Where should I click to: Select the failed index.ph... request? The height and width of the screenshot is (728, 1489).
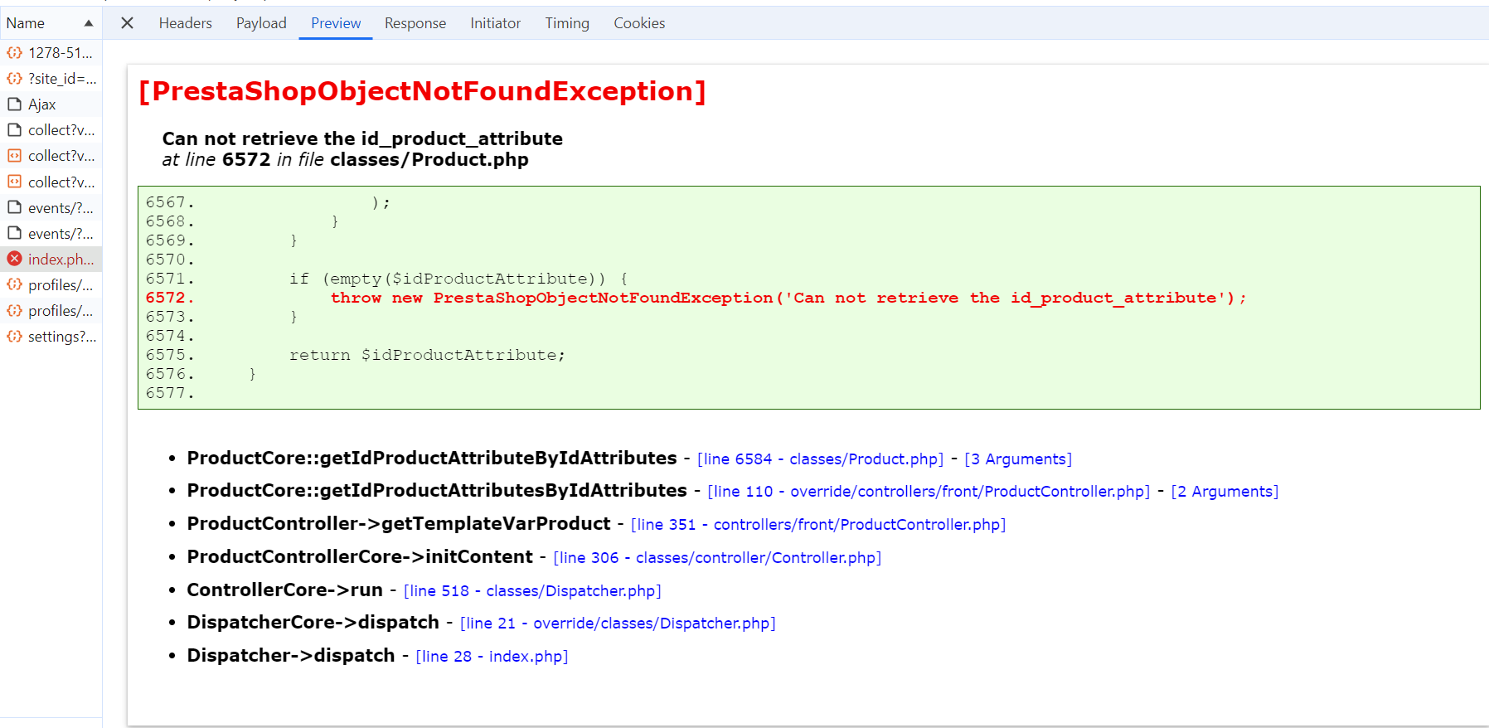click(x=51, y=259)
